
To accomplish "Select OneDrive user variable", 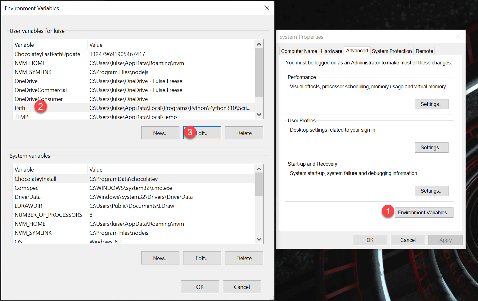I will tap(134, 81).
